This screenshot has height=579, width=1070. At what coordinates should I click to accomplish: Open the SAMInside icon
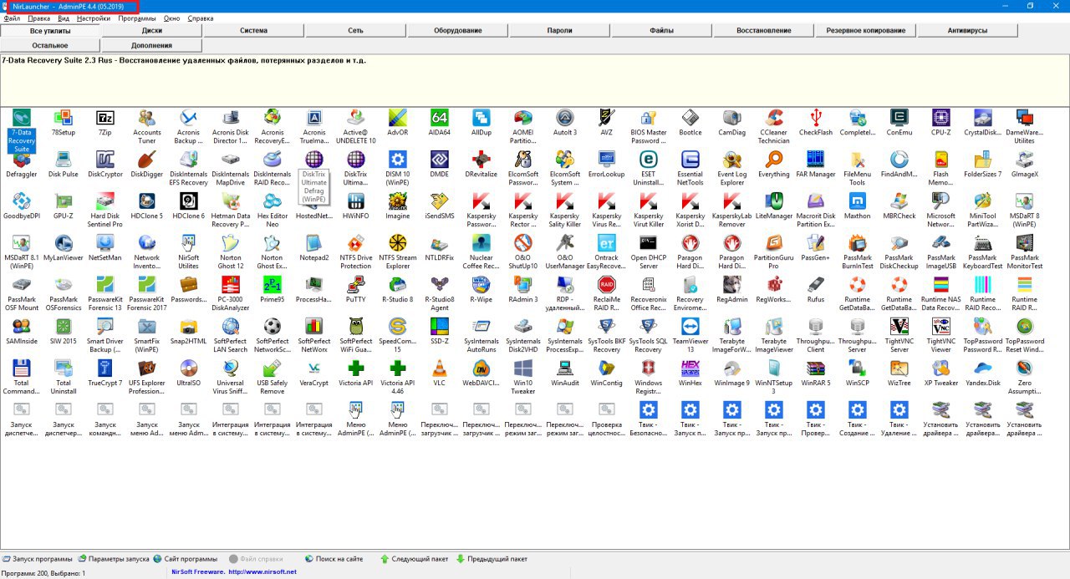[x=22, y=327]
